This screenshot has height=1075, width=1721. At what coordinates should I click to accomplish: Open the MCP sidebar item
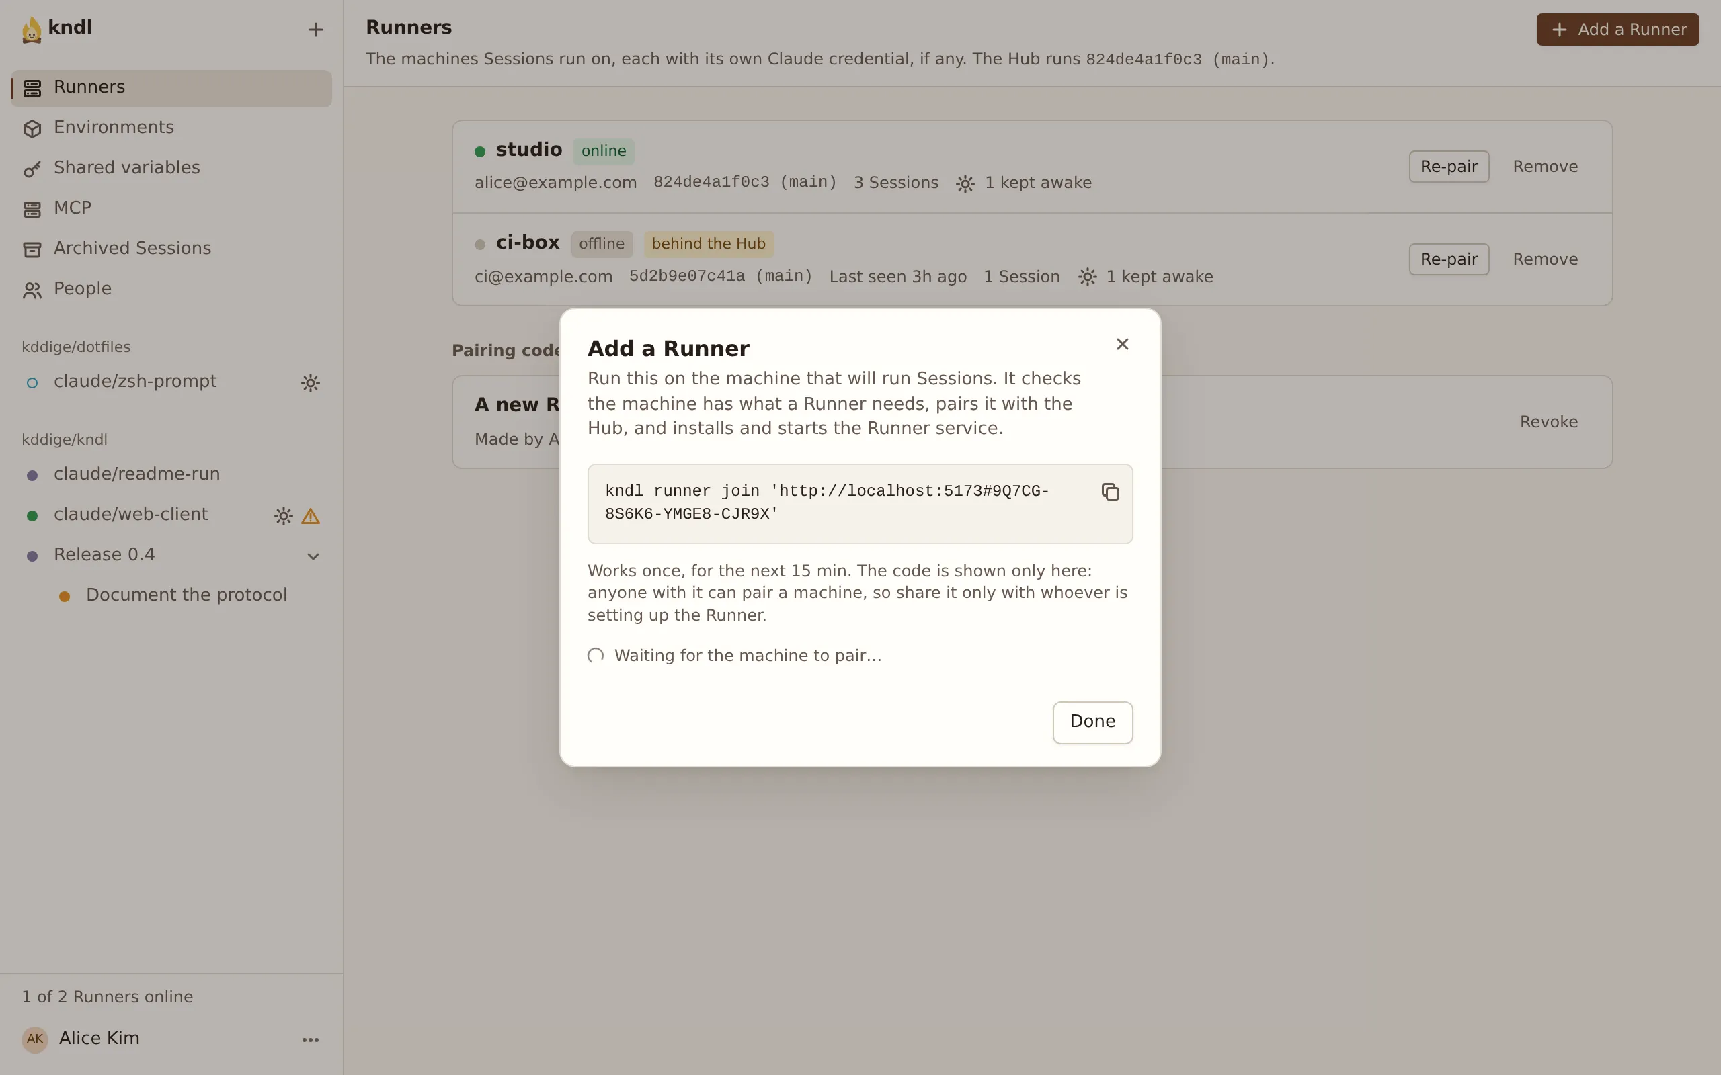click(171, 209)
